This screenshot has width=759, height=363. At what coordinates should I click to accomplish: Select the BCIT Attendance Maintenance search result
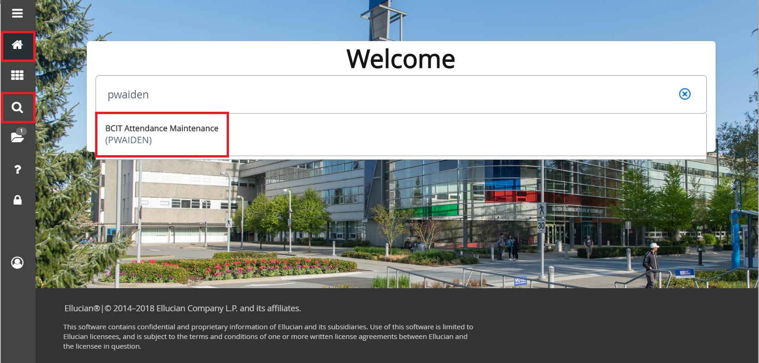[162, 129]
